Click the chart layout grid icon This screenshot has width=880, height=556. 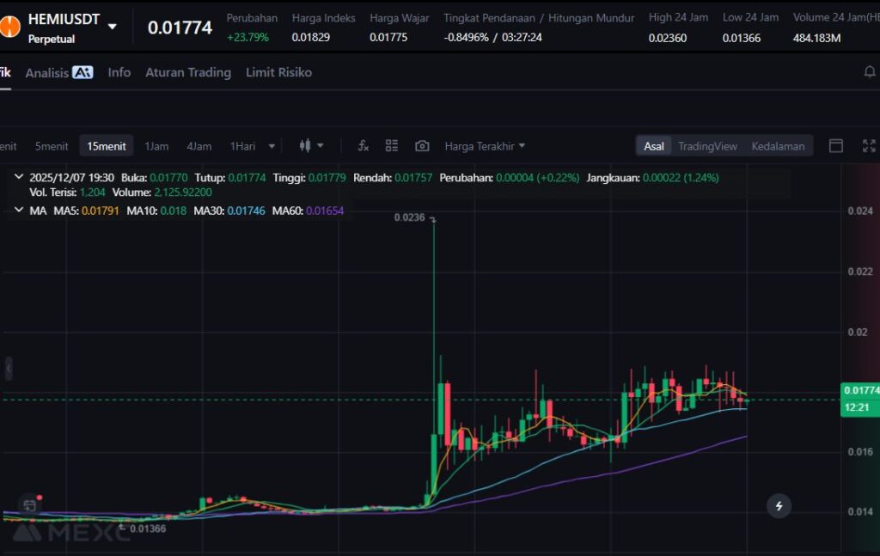(x=392, y=146)
